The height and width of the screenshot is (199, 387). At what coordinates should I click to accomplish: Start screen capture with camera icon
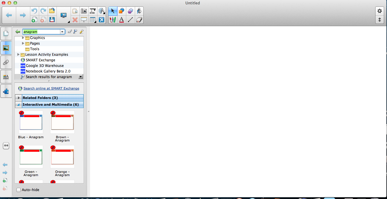[x=84, y=11]
